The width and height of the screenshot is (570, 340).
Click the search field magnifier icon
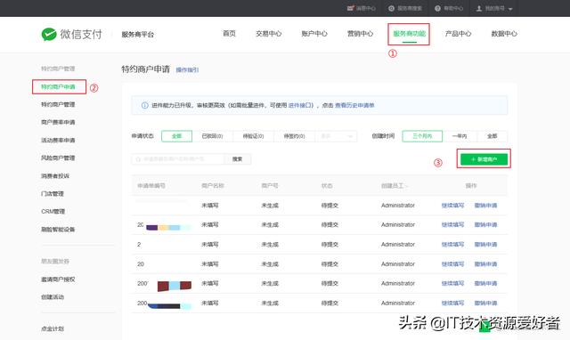[138, 159]
